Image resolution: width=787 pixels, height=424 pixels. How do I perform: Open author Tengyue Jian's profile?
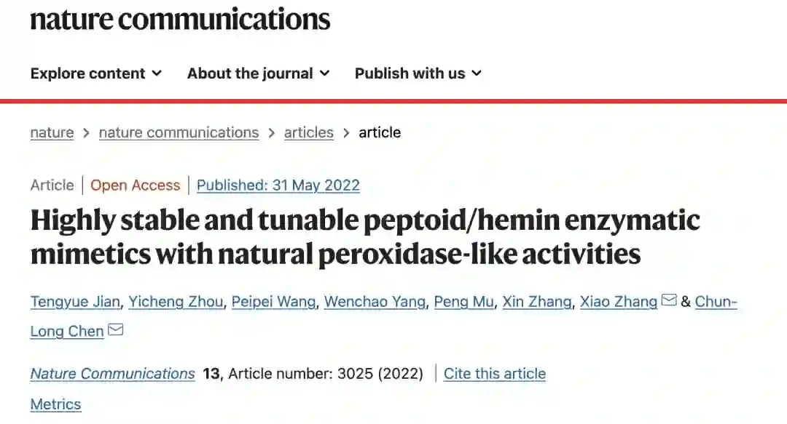tap(74, 302)
